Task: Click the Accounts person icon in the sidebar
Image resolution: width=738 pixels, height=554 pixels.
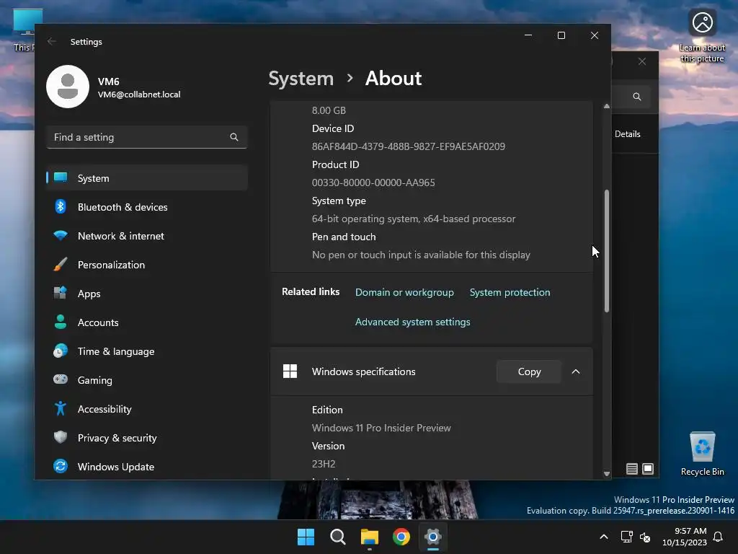Action: [x=61, y=322]
